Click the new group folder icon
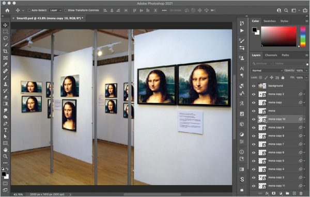 tap(287, 193)
